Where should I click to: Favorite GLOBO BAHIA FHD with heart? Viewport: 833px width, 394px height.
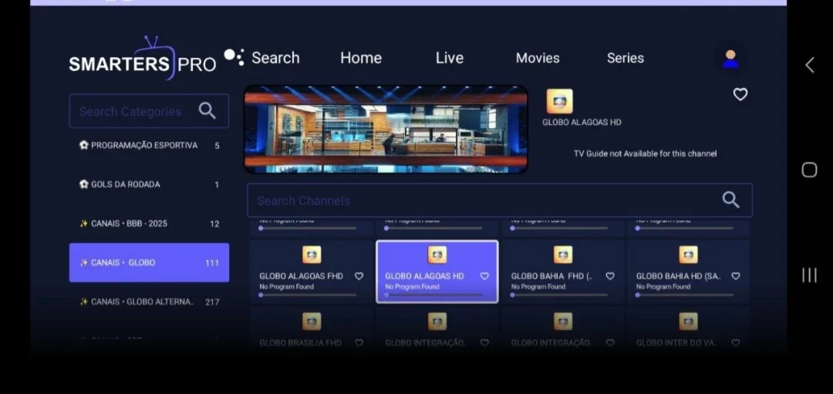click(x=610, y=276)
